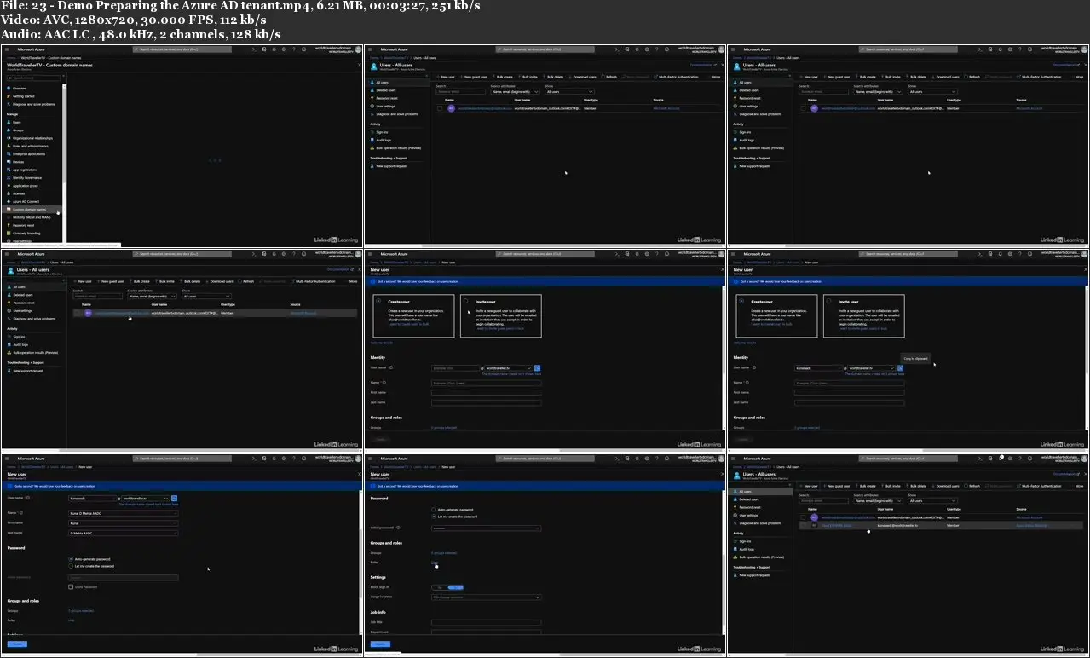
Task: Click Create button below the Show Password checkbox form
Action: tap(18, 644)
